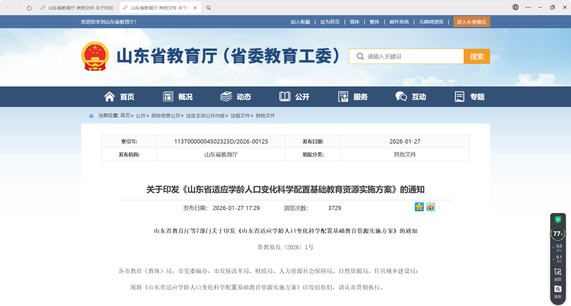Click the orange 搜索 button
Viewport: 571px width, 306px height.
477,56
